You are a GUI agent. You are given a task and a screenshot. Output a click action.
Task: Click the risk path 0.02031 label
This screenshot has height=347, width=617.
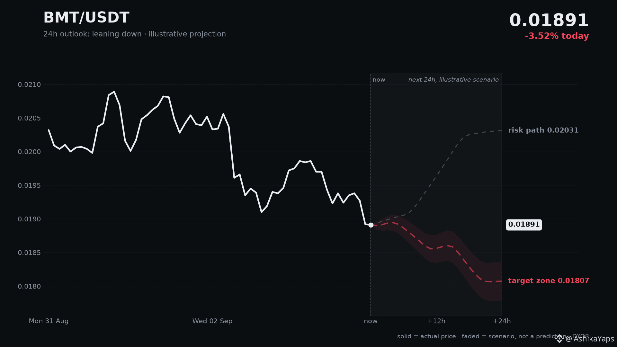point(543,130)
